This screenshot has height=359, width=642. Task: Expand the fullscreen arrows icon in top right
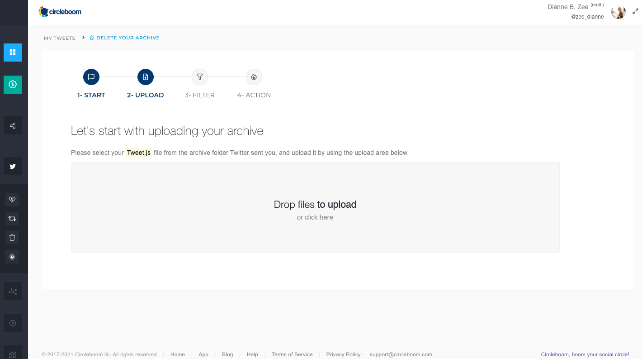(635, 11)
